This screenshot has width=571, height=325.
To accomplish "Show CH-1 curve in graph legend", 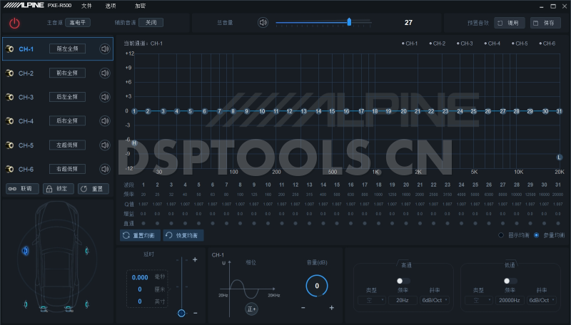I will tap(410, 43).
